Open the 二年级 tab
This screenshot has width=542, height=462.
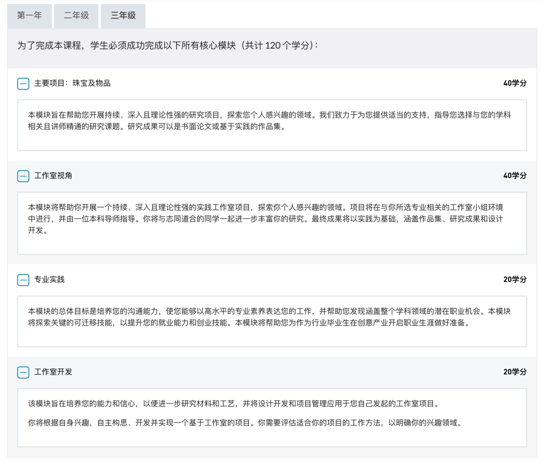tap(76, 16)
